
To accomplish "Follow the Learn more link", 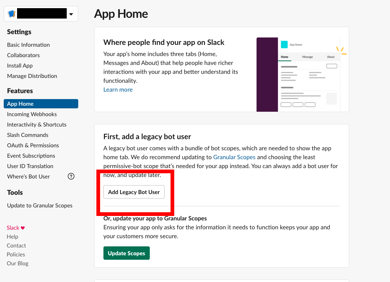I will [x=118, y=89].
